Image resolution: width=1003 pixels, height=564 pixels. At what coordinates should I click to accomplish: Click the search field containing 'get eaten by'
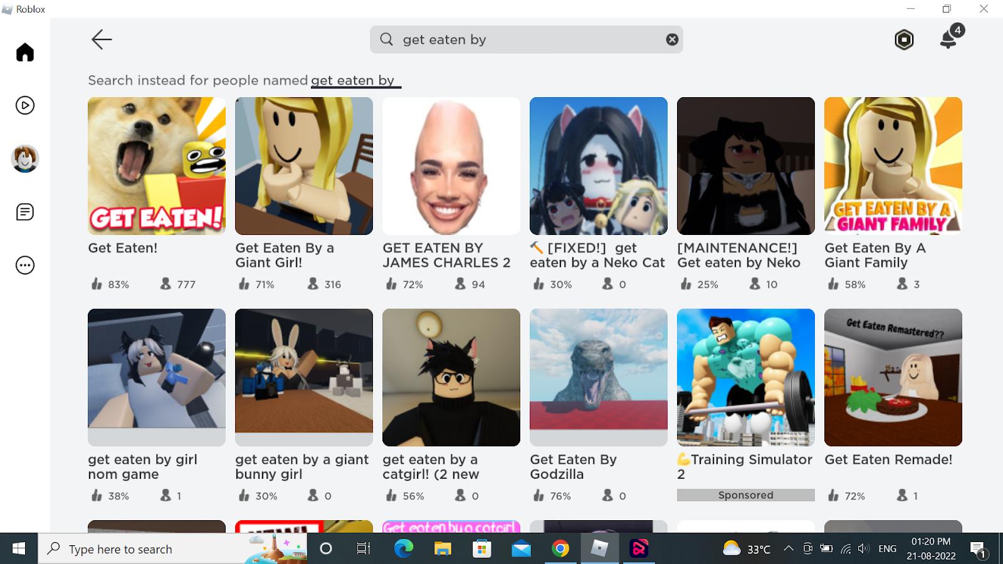pos(527,39)
